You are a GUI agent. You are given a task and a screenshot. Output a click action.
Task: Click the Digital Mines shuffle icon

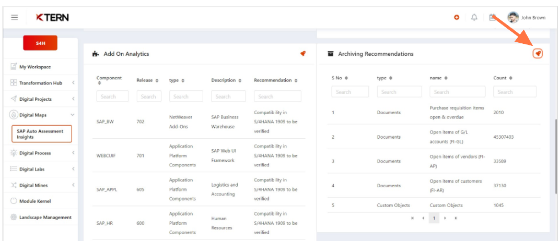pyautogui.click(x=14, y=185)
